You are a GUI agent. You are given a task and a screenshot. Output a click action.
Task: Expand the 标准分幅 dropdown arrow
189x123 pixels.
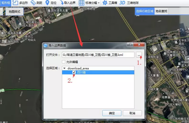[99, 3]
